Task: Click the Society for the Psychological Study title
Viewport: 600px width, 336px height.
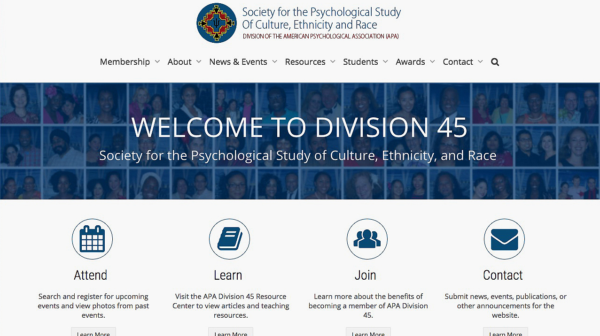Action: (321, 18)
